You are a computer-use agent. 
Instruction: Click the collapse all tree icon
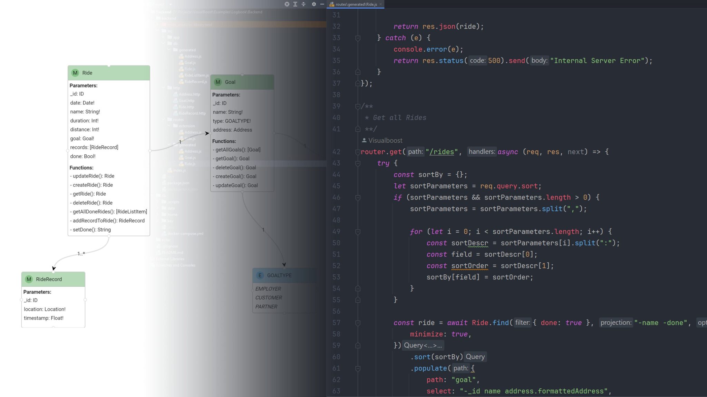point(303,4)
